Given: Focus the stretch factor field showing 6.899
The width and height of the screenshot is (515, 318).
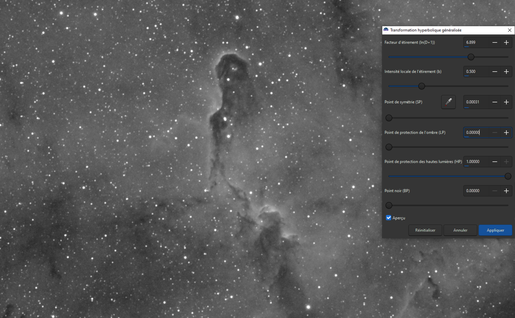Looking at the screenshot, I should click(476, 43).
